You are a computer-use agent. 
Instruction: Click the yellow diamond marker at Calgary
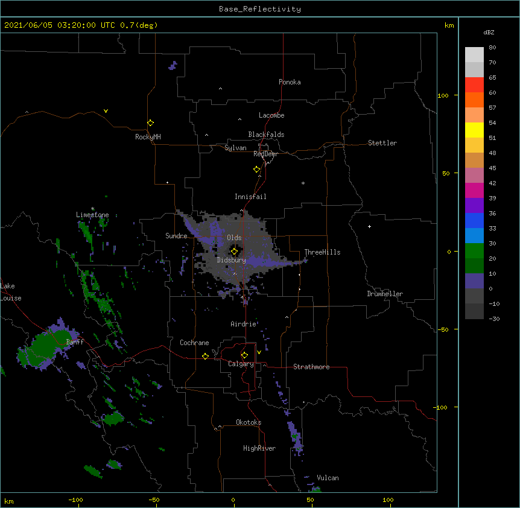(244, 355)
